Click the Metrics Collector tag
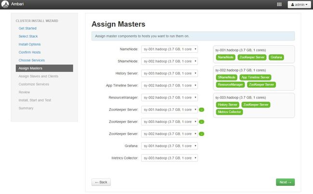The height and width of the screenshot is (194, 313). tap(229, 112)
